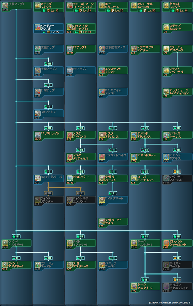193x306 pixels.
Task: Pick the デバンドカット skill
Action: [145, 158]
